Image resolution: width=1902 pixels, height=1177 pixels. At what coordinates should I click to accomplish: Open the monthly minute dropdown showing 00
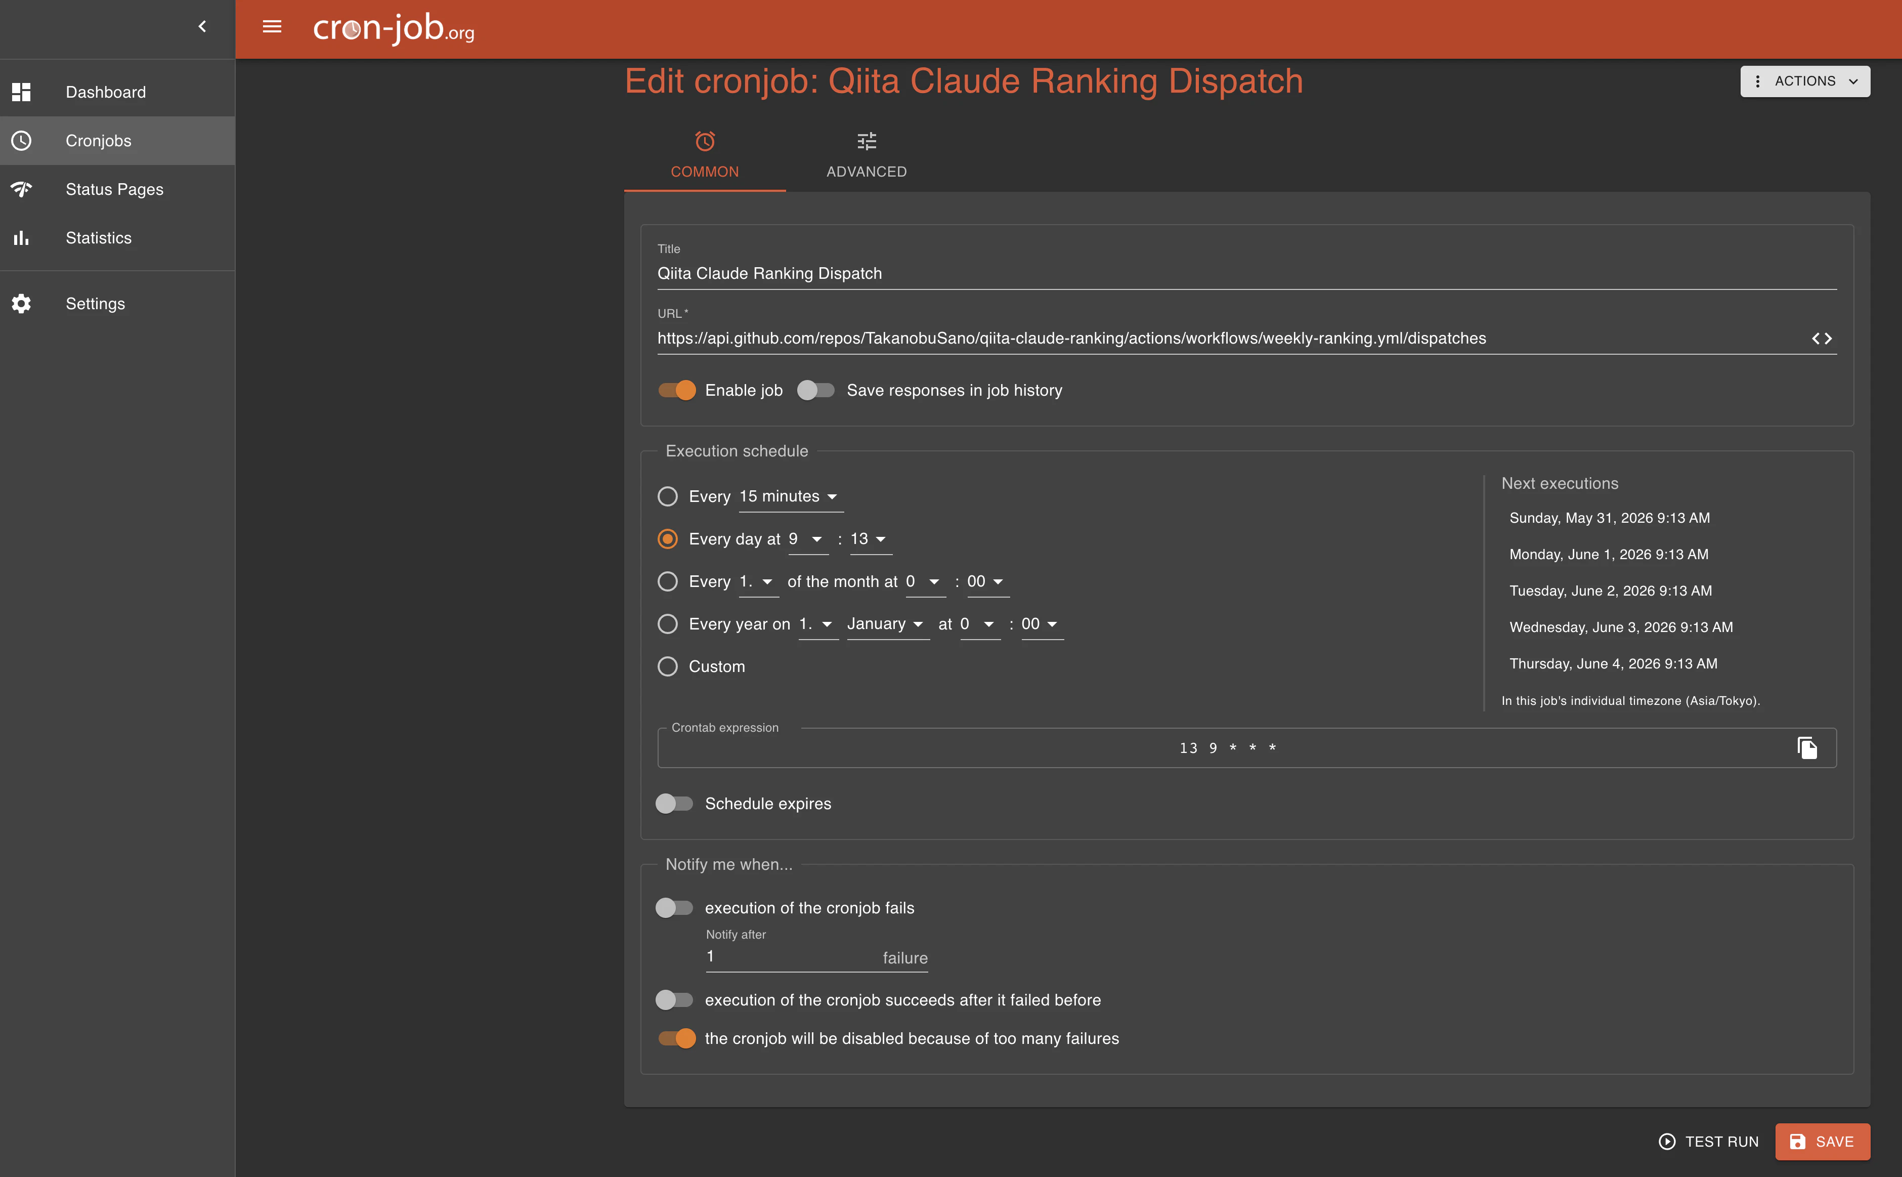coord(987,581)
